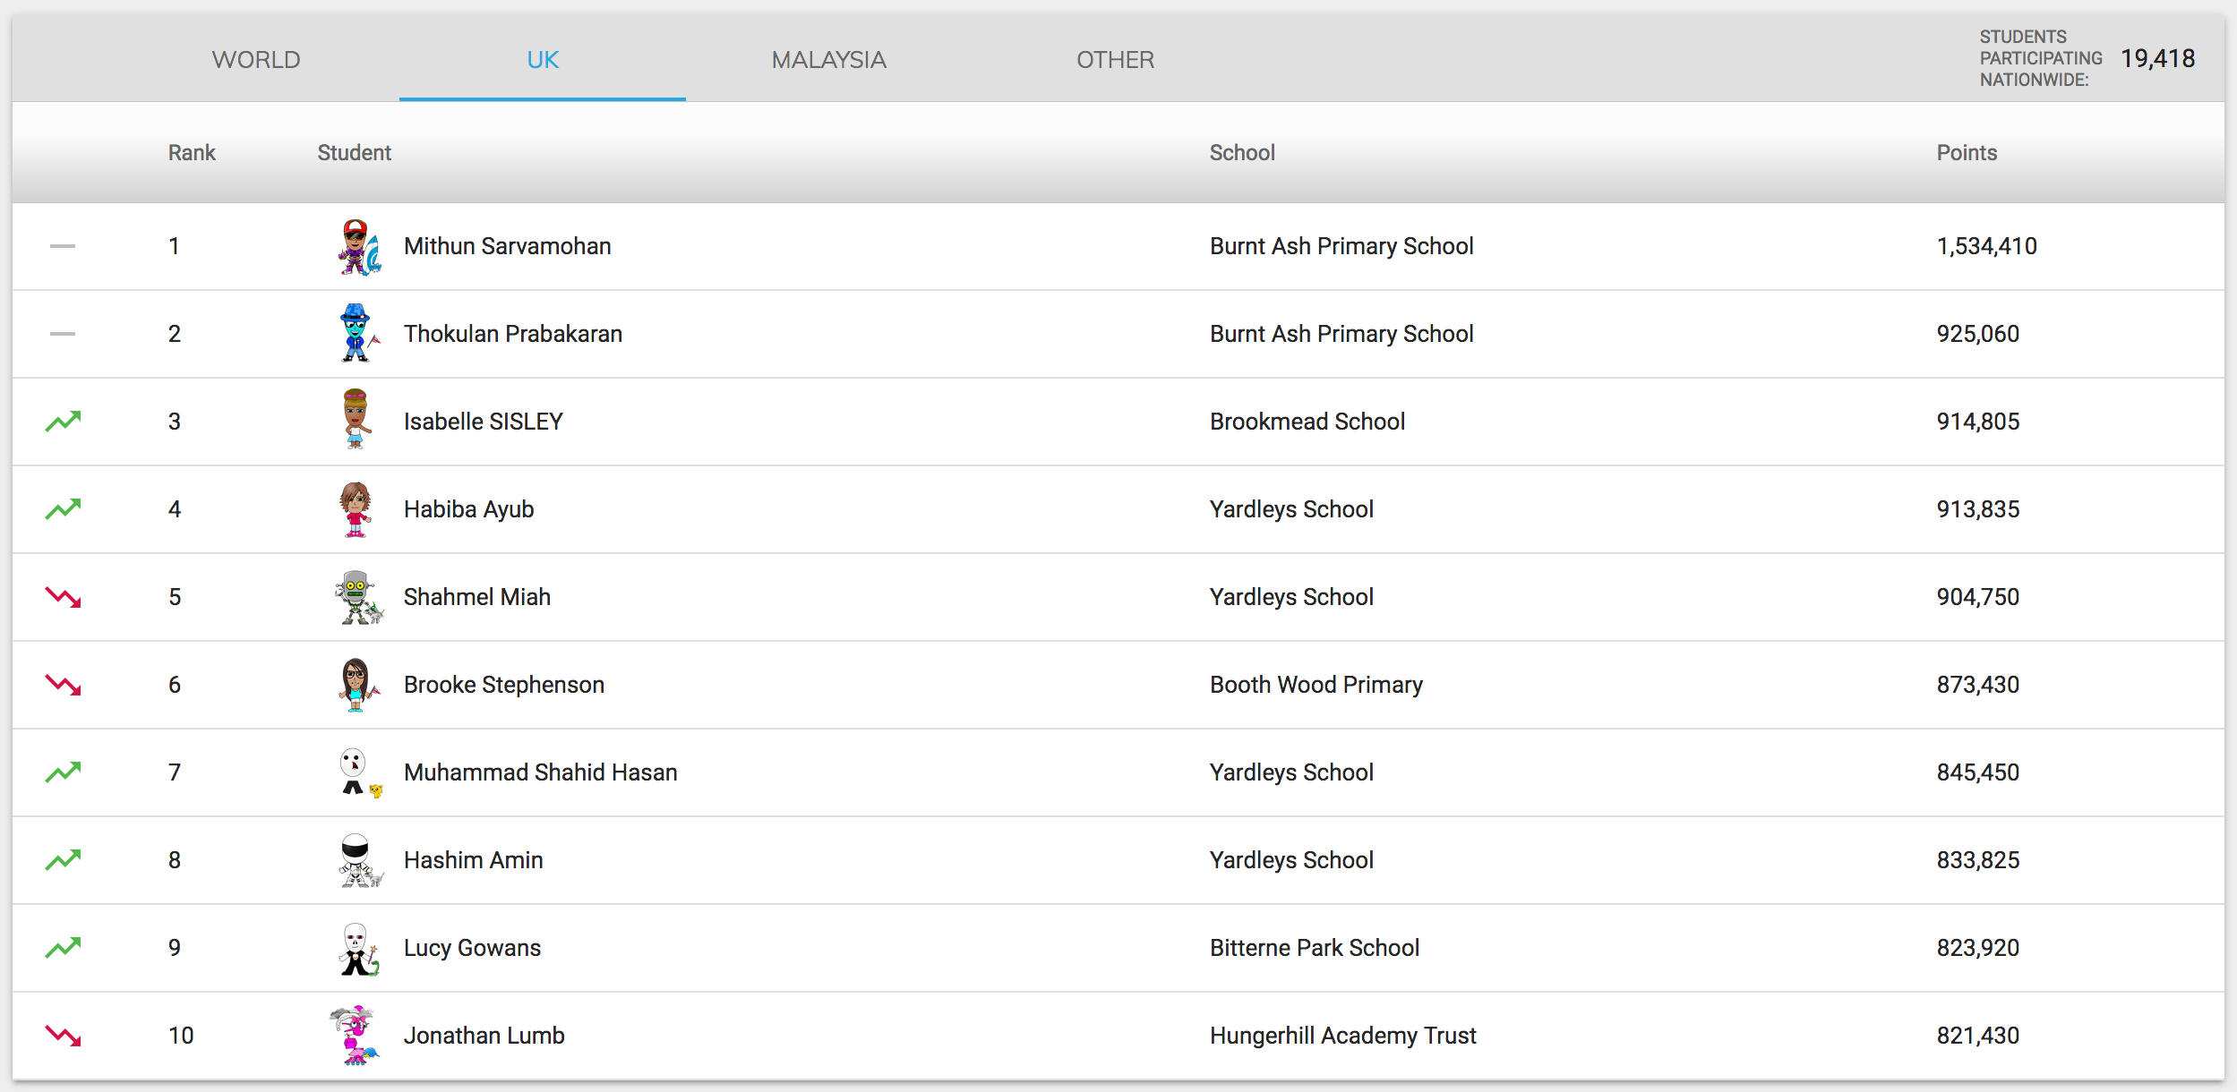Select the active UK tab
Screen dimensions: 2237x1092
(543, 60)
